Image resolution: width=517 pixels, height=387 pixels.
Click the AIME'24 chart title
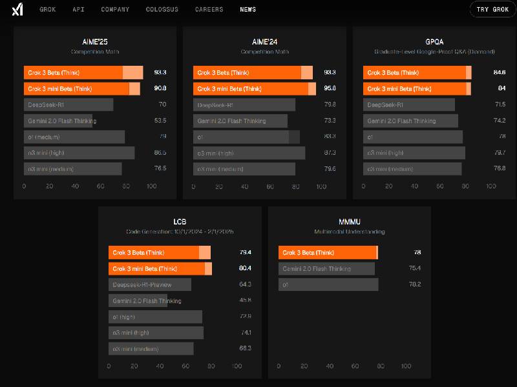[x=264, y=42]
